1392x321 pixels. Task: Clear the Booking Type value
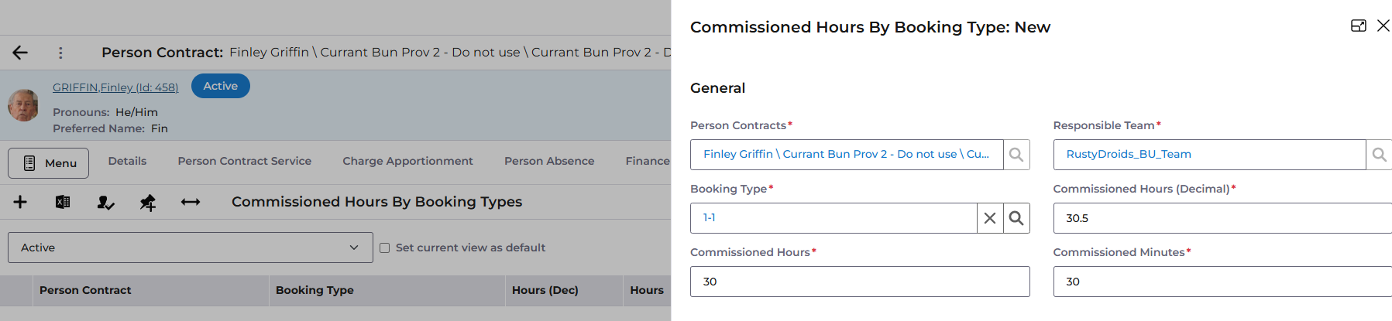990,218
